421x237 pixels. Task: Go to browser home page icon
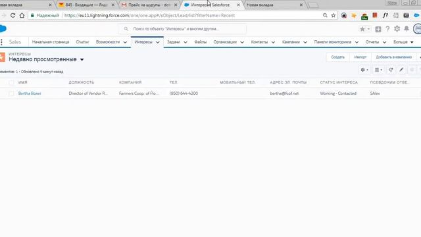pyautogui.click(x=22, y=15)
